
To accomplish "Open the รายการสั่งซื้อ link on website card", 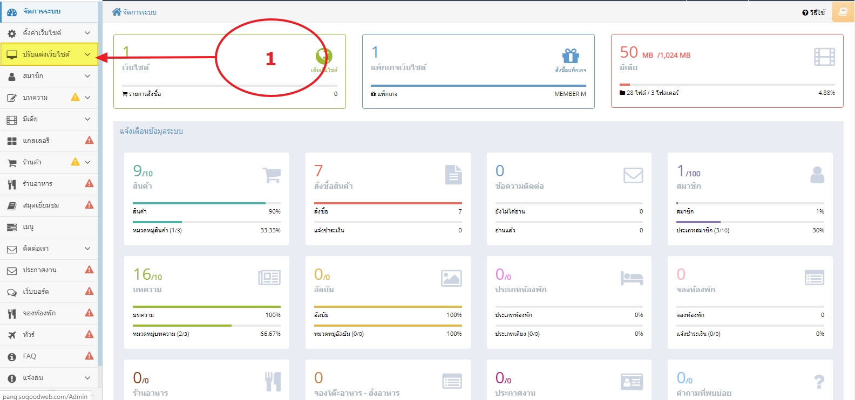I will point(141,94).
